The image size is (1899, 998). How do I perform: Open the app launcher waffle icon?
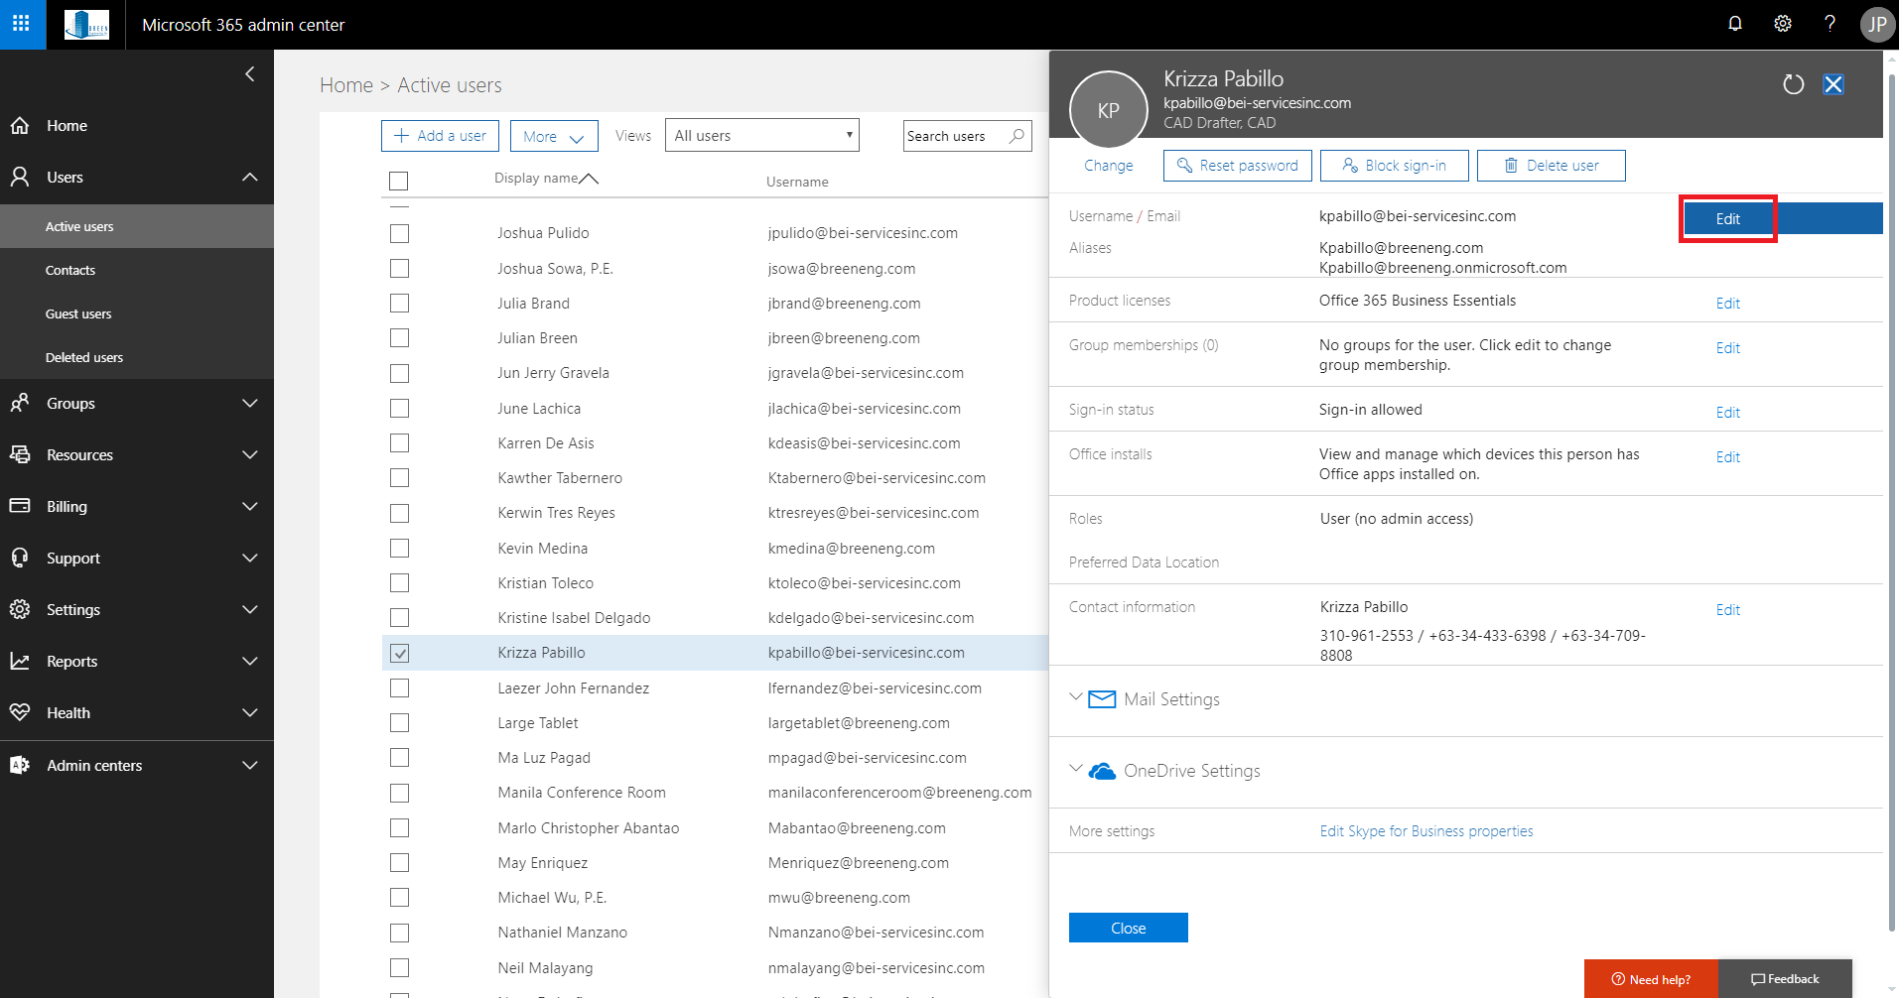pyautogui.click(x=22, y=24)
